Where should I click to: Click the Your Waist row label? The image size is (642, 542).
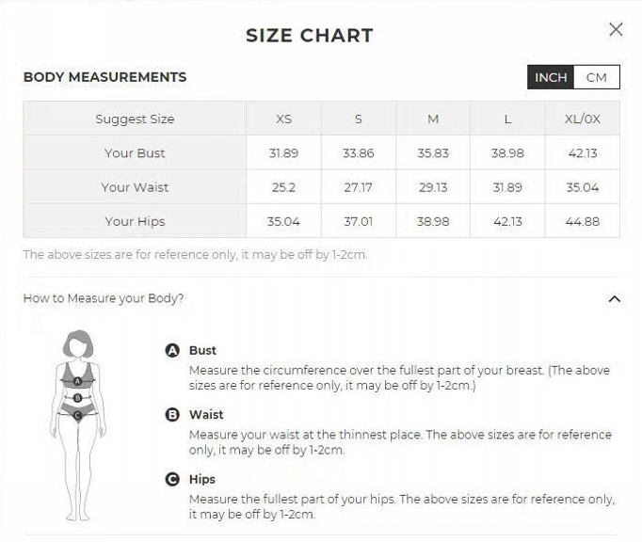(x=135, y=187)
